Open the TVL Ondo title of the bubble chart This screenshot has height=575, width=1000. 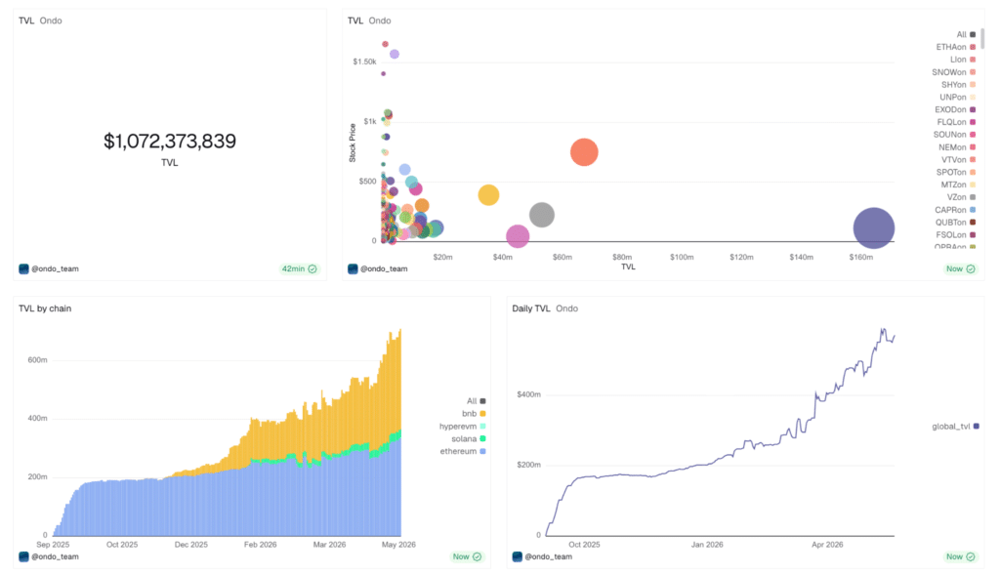[x=369, y=21]
